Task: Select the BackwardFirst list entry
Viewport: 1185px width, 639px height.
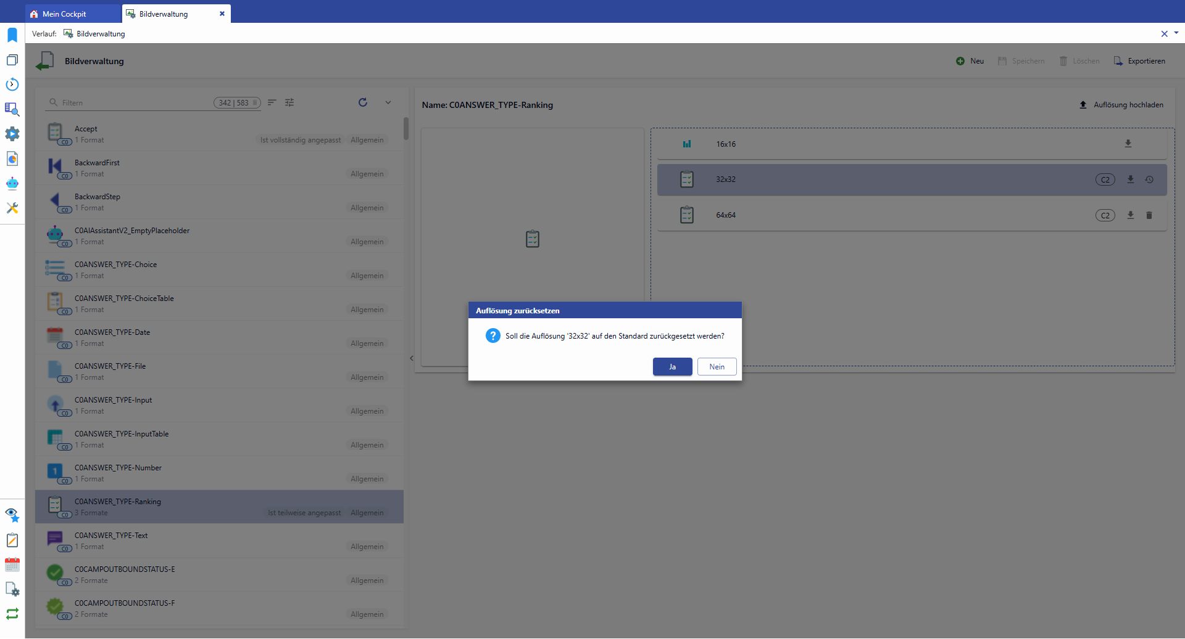Action: coord(219,168)
